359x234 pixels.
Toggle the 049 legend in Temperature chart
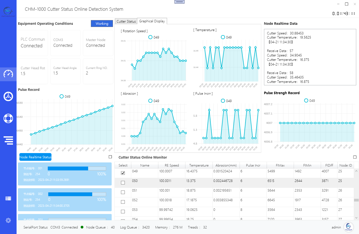(226, 37)
